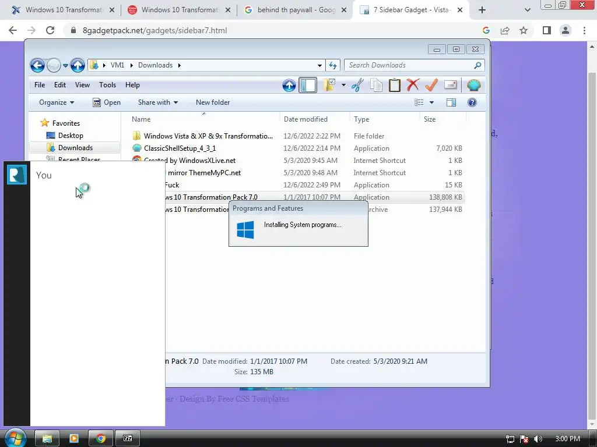The height and width of the screenshot is (447, 597).
Task: Click the Chrome back arrow
Action: [13, 30]
